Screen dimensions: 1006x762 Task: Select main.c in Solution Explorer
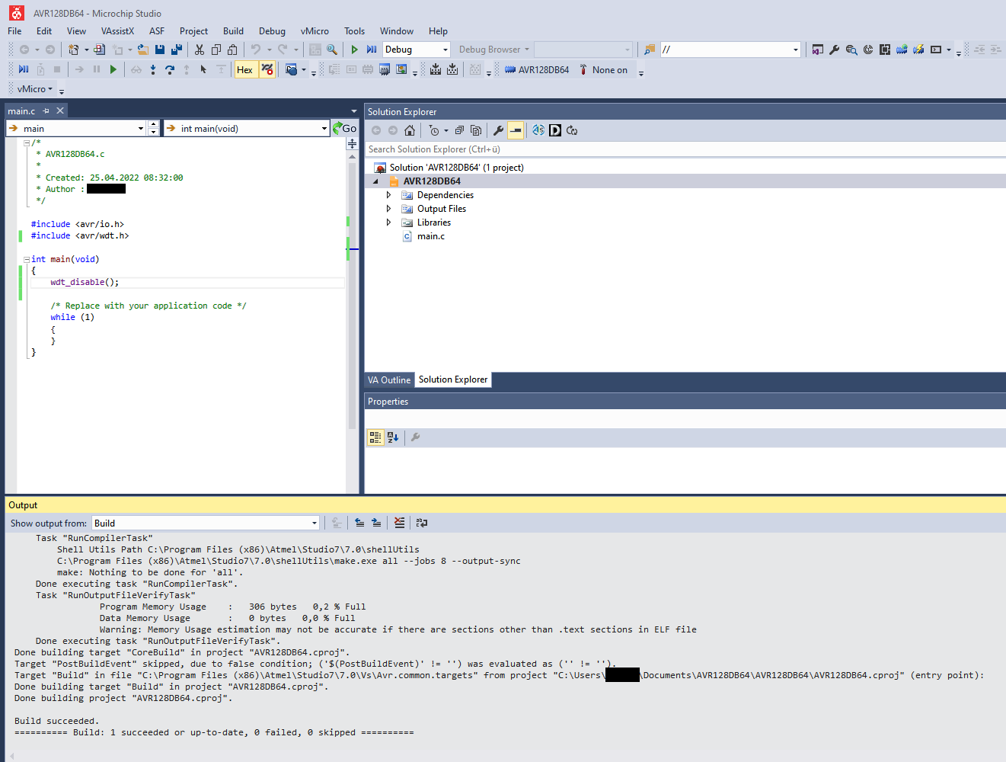pos(431,236)
